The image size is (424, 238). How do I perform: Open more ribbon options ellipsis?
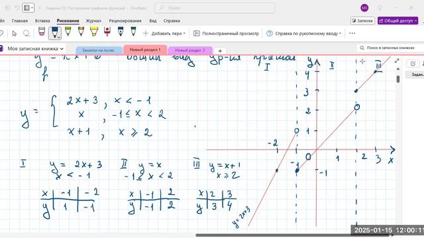(352, 34)
